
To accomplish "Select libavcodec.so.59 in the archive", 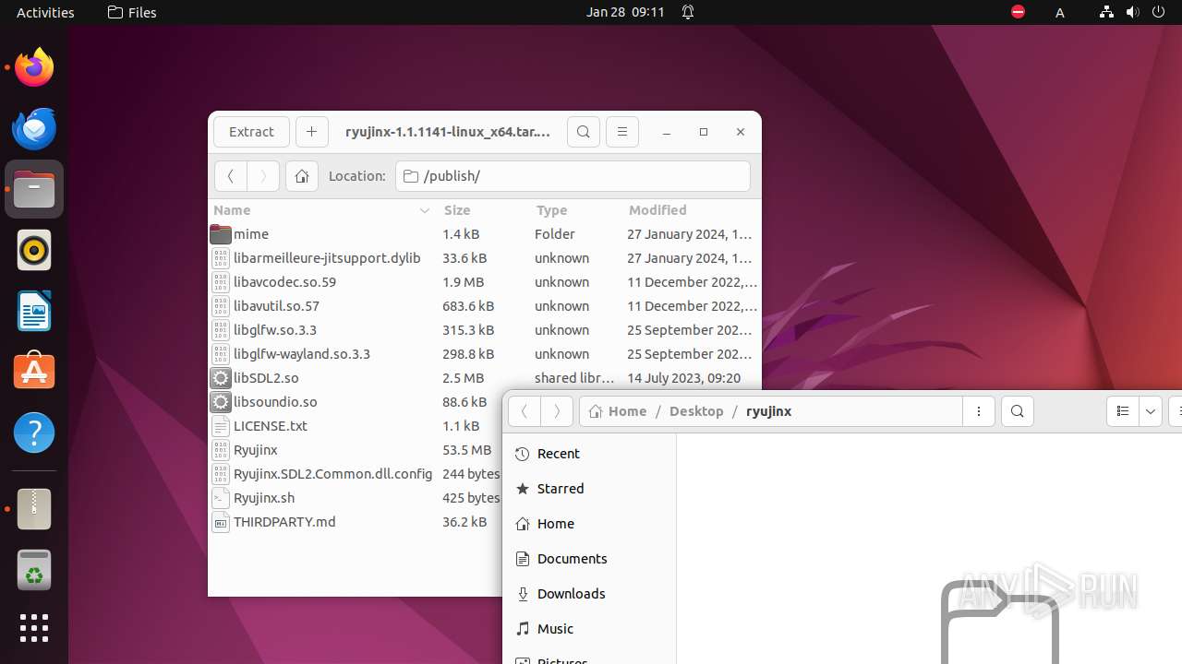I will pos(484,282).
